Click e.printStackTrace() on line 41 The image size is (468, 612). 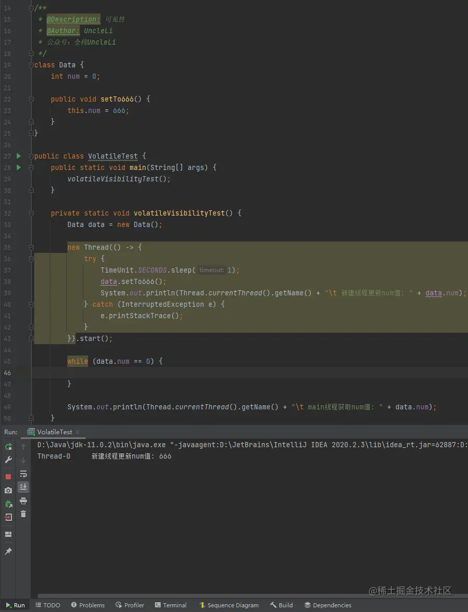141,316
